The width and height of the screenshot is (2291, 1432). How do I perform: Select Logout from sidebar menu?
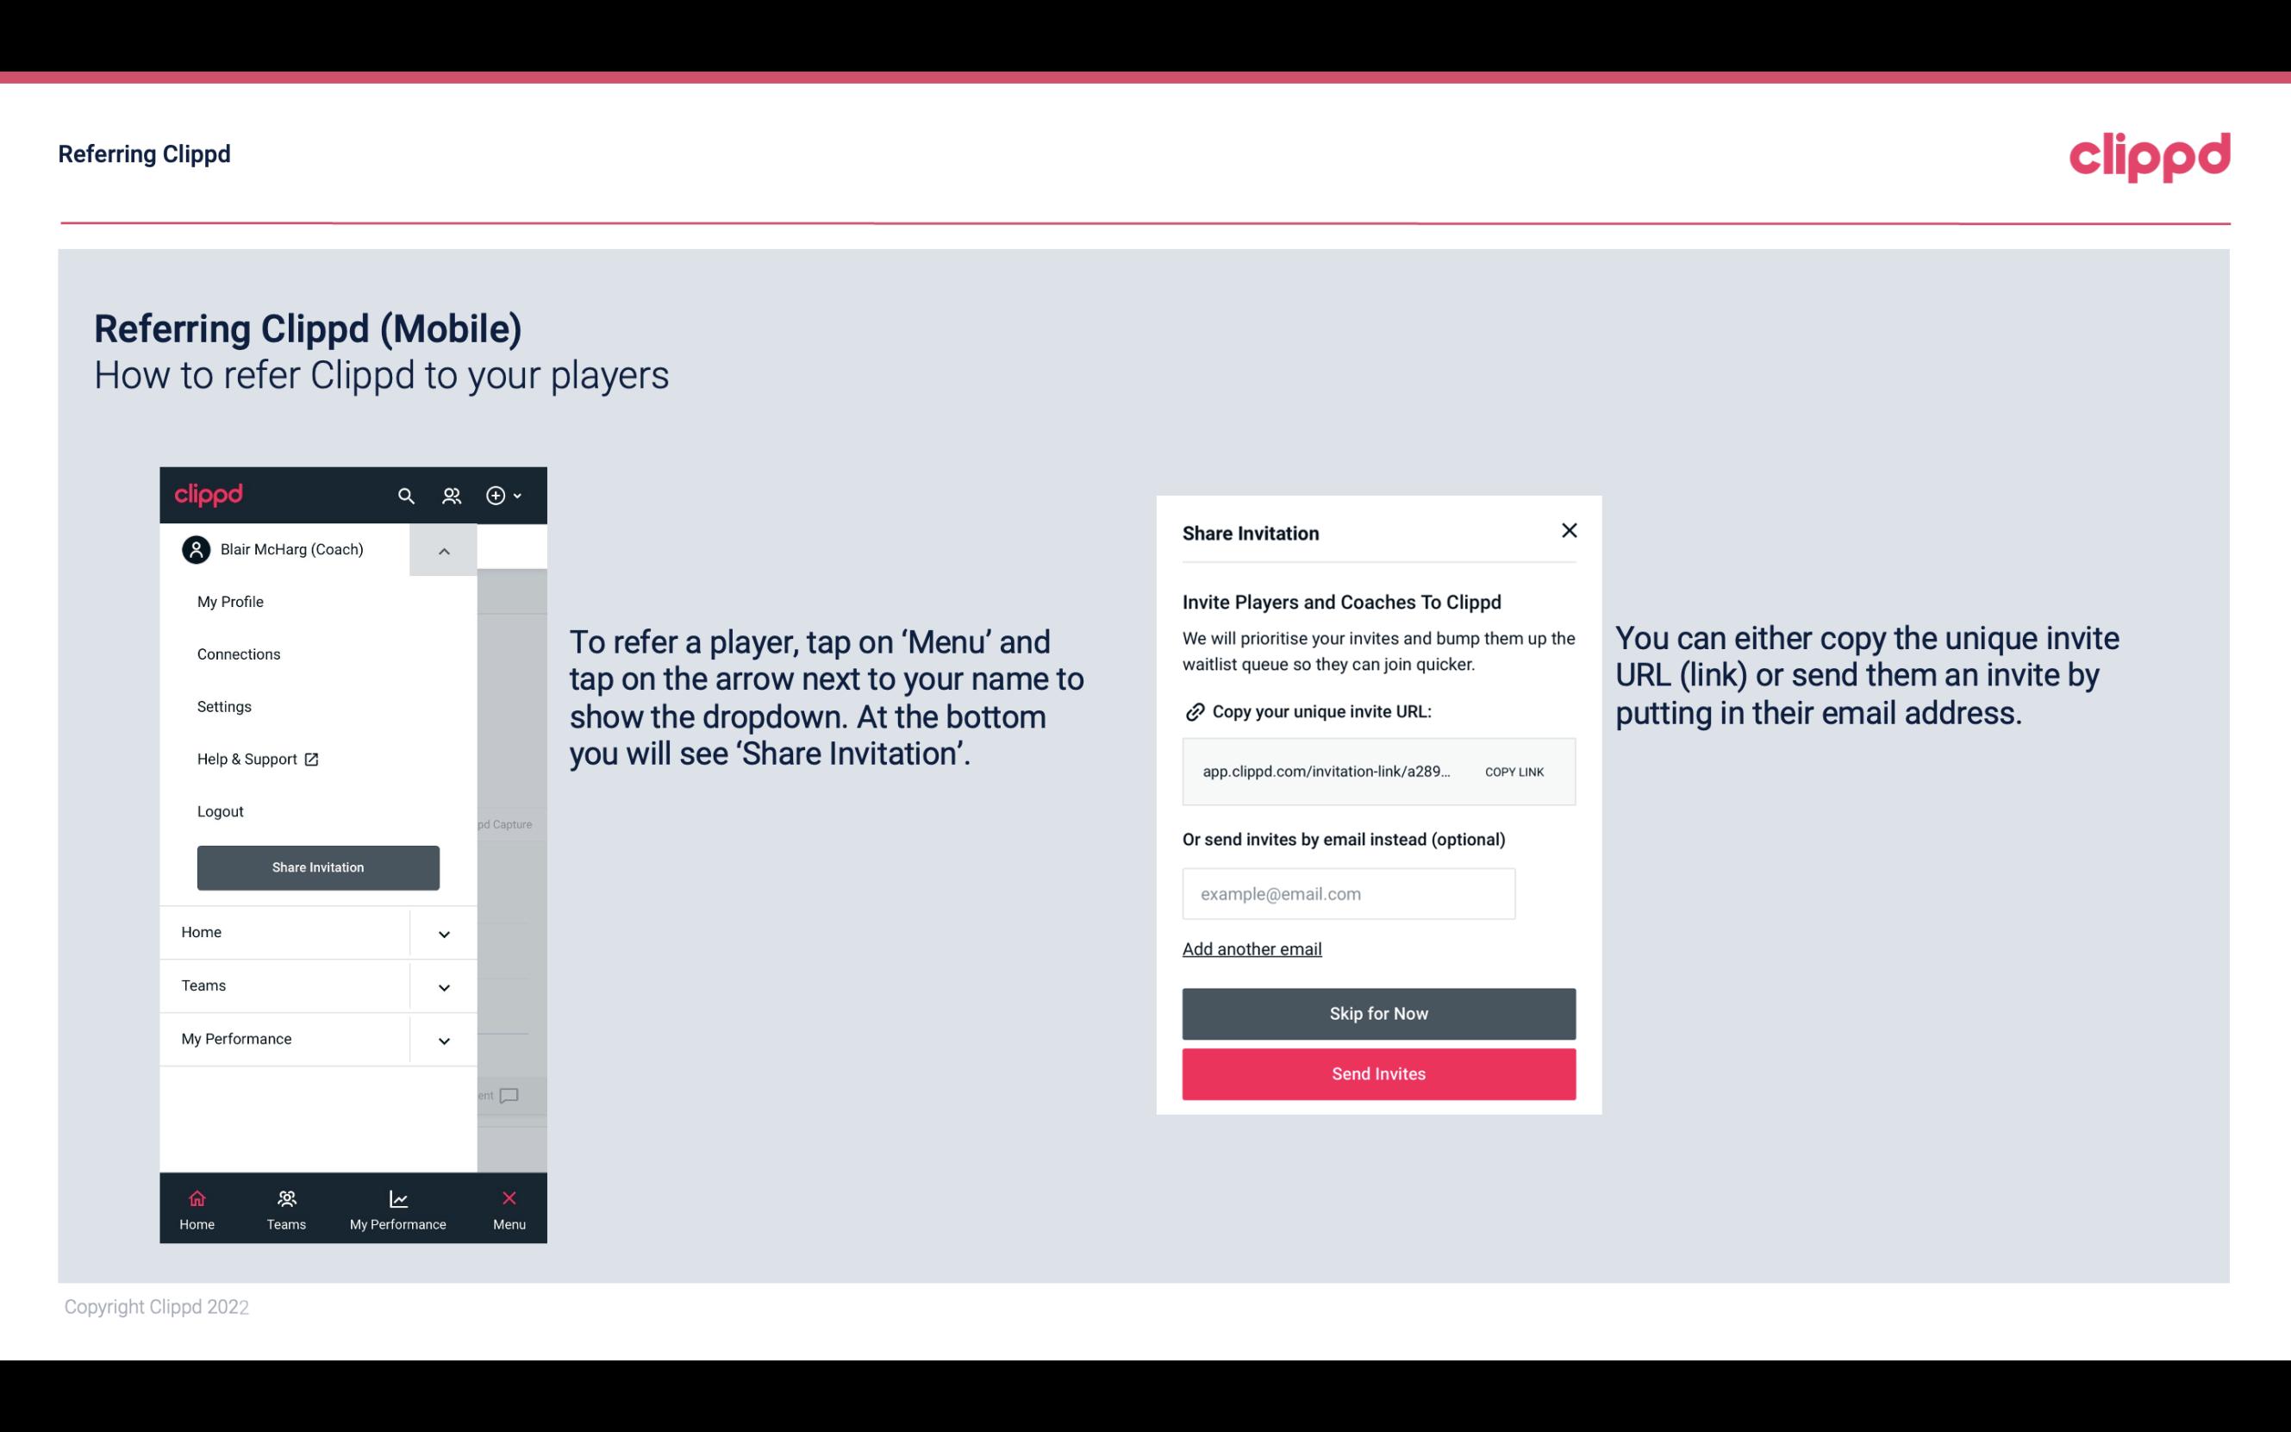tap(220, 810)
